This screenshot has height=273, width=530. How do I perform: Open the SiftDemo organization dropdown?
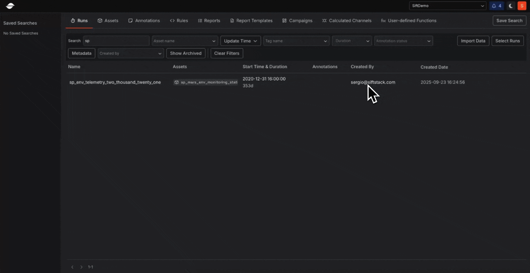(x=448, y=6)
